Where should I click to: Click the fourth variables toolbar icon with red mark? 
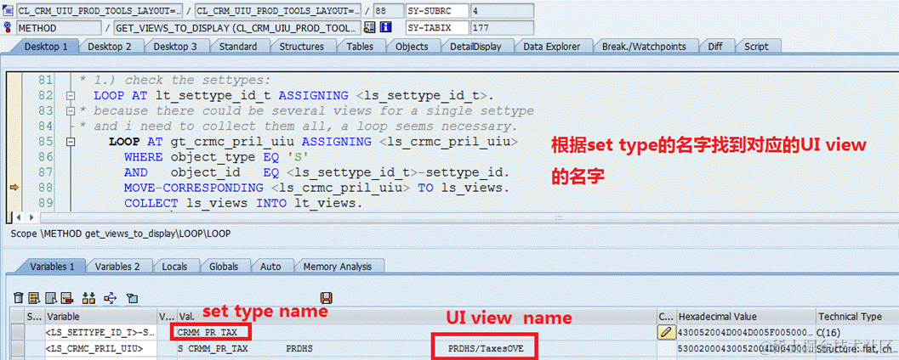[67, 298]
